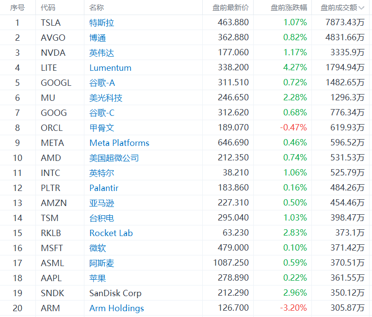Open the 美光科技 stock link
The width and height of the screenshot is (372, 317).
tap(106, 98)
